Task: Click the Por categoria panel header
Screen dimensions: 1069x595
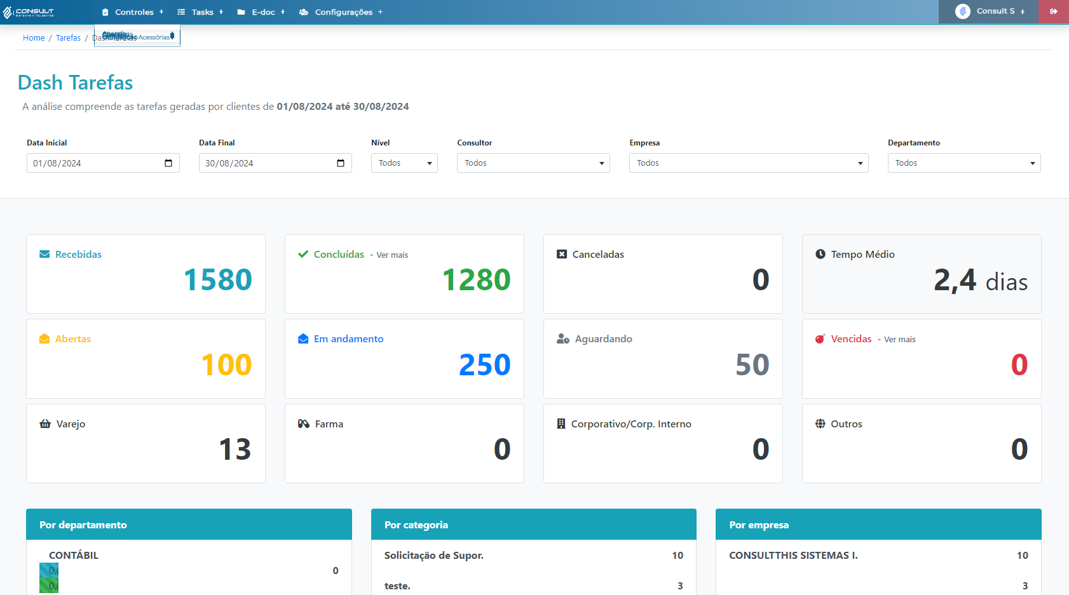Action: click(534, 525)
